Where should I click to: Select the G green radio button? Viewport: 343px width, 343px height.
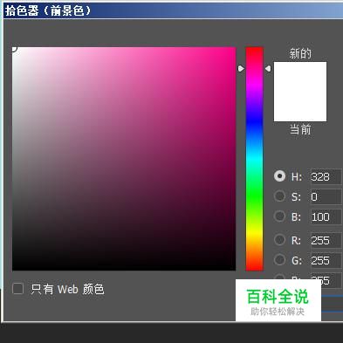tap(279, 260)
